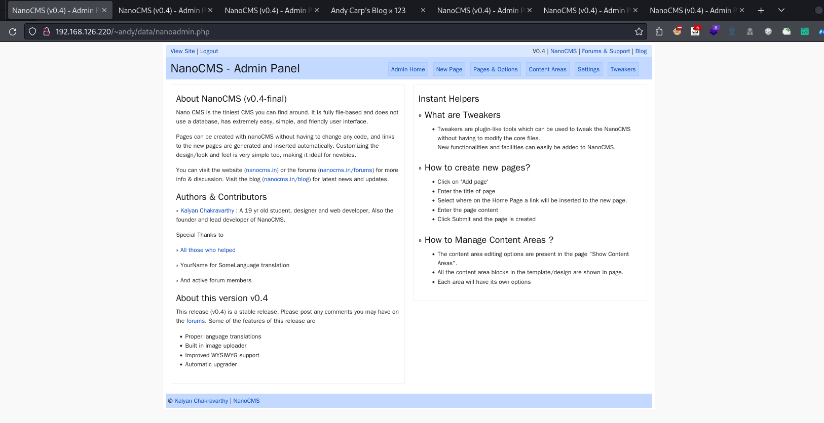Image resolution: width=824 pixels, height=423 pixels.
Task: Open the Blog link in the header
Action: point(641,51)
